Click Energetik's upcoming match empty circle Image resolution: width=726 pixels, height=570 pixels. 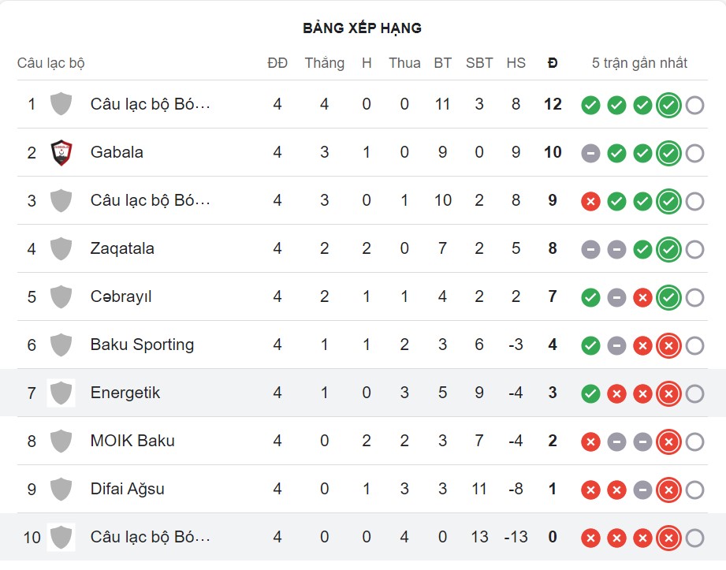pyautogui.click(x=694, y=393)
